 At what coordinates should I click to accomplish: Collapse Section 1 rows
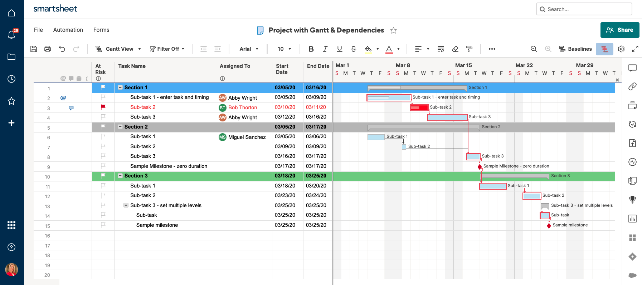tap(120, 87)
